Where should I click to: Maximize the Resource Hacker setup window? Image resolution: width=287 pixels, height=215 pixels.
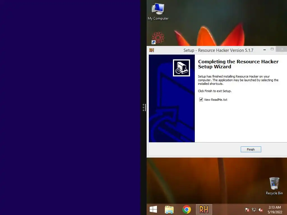(272, 49)
